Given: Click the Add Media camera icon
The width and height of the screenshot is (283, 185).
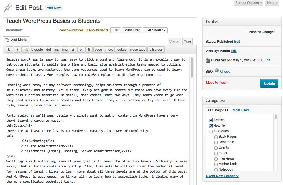Looking at the screenshot, I should click(x=7, y=40).
